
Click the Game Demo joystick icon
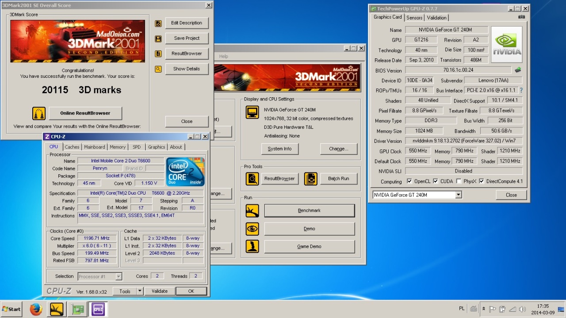click(252, 246)
